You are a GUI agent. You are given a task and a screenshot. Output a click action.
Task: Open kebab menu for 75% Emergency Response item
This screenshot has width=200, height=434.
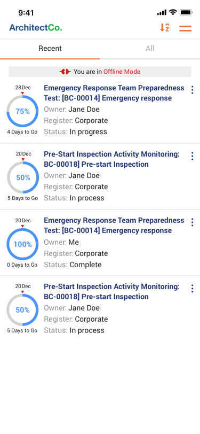pyautogui.click(x=192, y=90)
